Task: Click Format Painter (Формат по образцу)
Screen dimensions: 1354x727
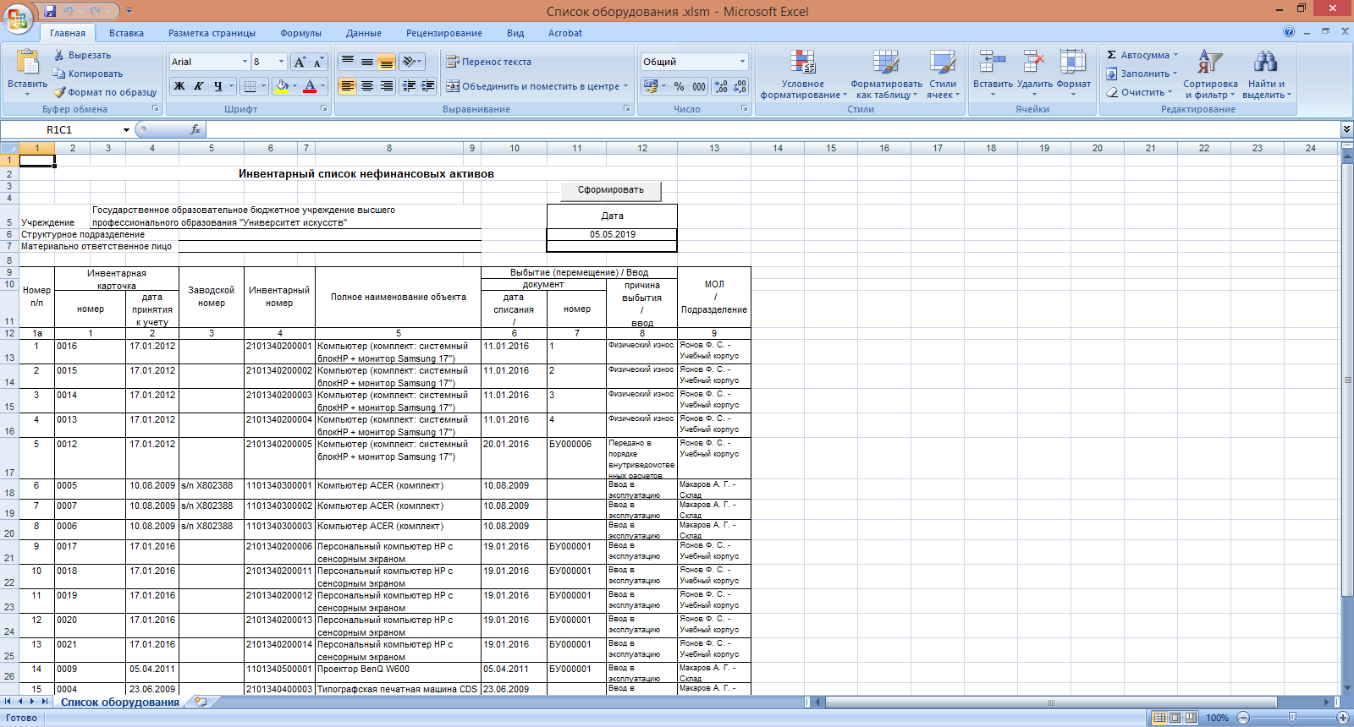Action: [106, 92]
